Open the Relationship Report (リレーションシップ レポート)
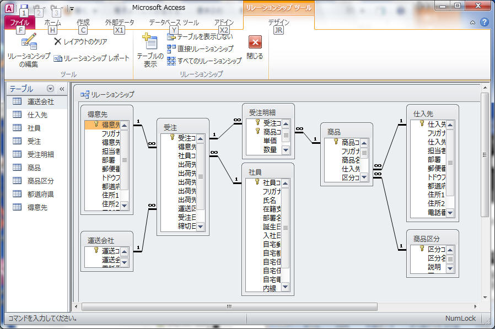The height and width of the screenshot is (329, 495). (92, 58)
